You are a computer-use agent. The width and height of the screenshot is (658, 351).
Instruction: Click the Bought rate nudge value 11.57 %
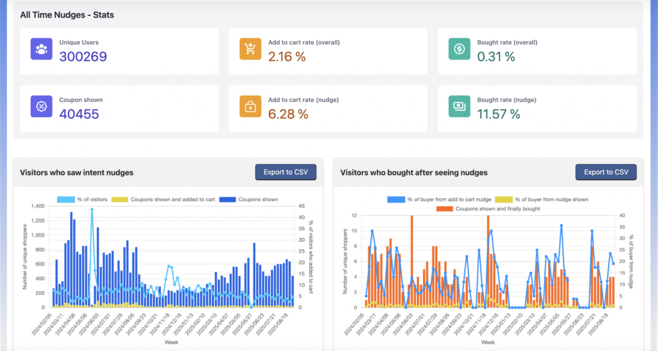[499, 114]
